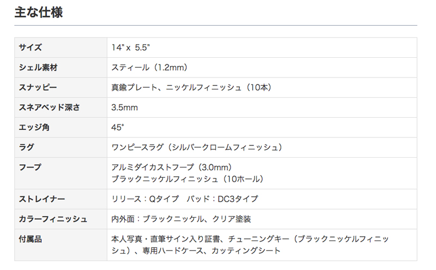Click the ブラックニッケルフィニッシュ(10ホール) line
Viewport: 436px width, 270px height.
click(187, 179)
